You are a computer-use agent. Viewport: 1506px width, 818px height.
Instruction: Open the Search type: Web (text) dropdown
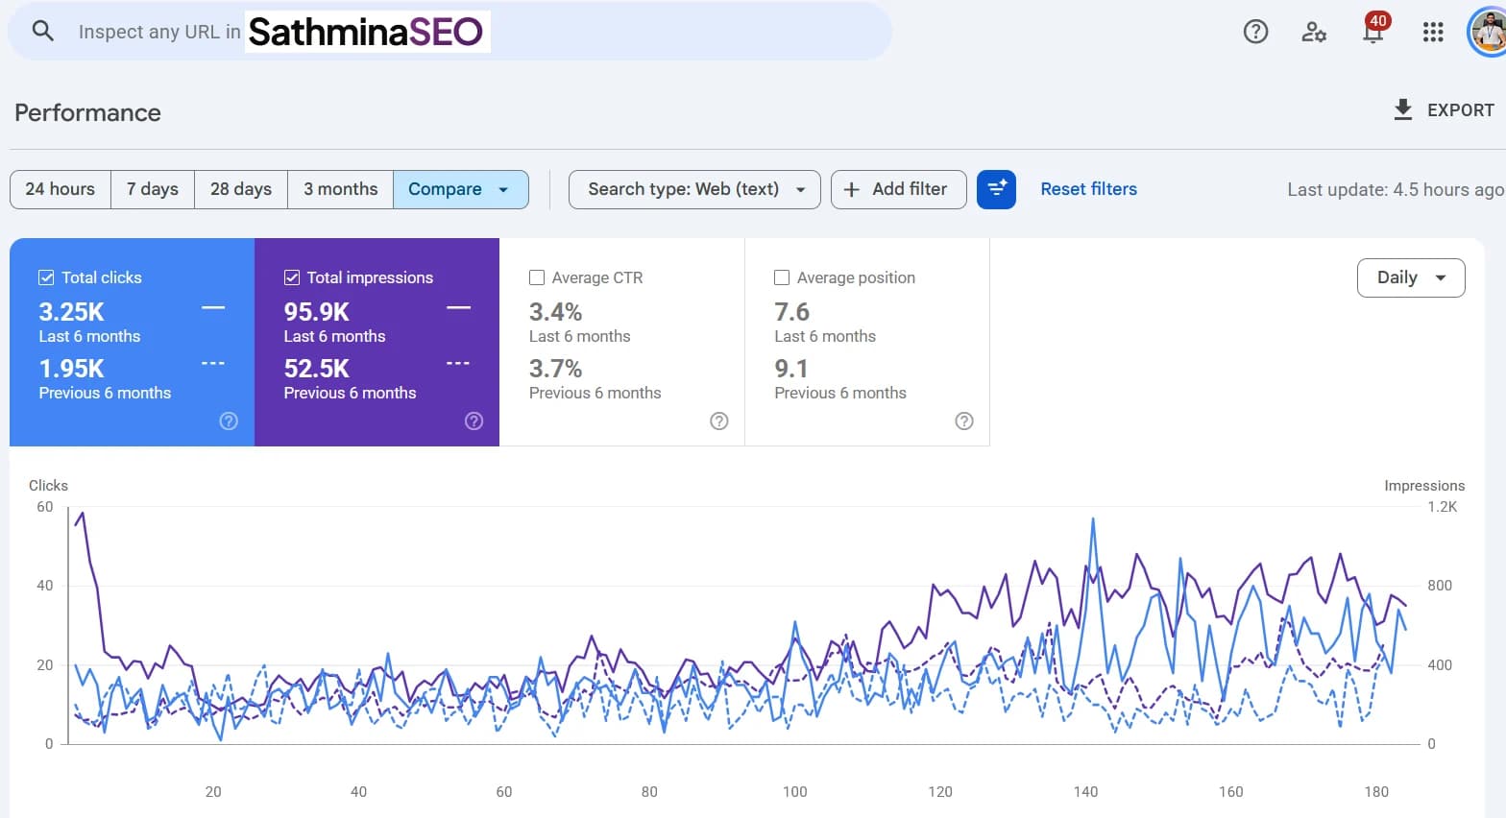point(694,189)
